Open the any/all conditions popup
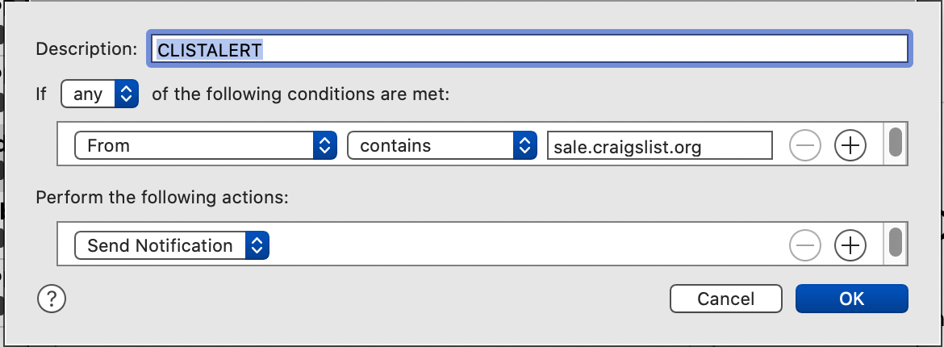944x347 pixels. coord(100,94)
